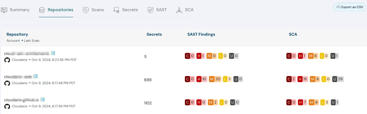The image size is (367, 114).
Task: Sort by the Secrets column header
Action: pyautogui.click(x=154, y=35)
